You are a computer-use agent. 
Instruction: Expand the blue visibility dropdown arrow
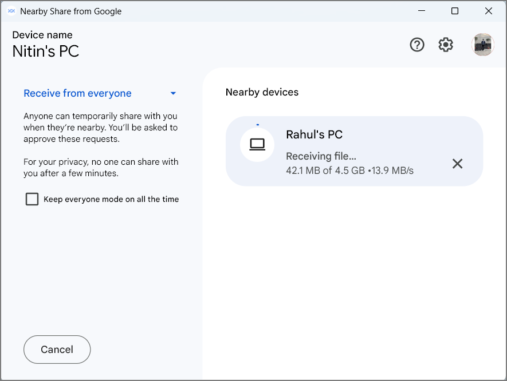[173, 93]
